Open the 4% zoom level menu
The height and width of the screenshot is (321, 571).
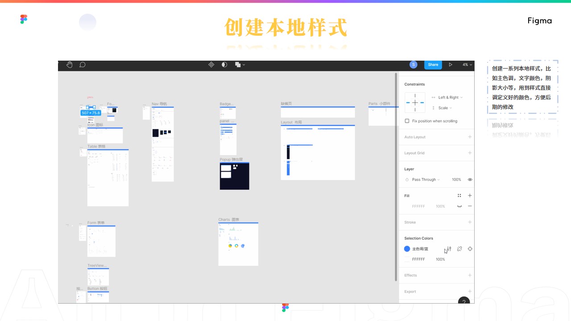point(467,65)
